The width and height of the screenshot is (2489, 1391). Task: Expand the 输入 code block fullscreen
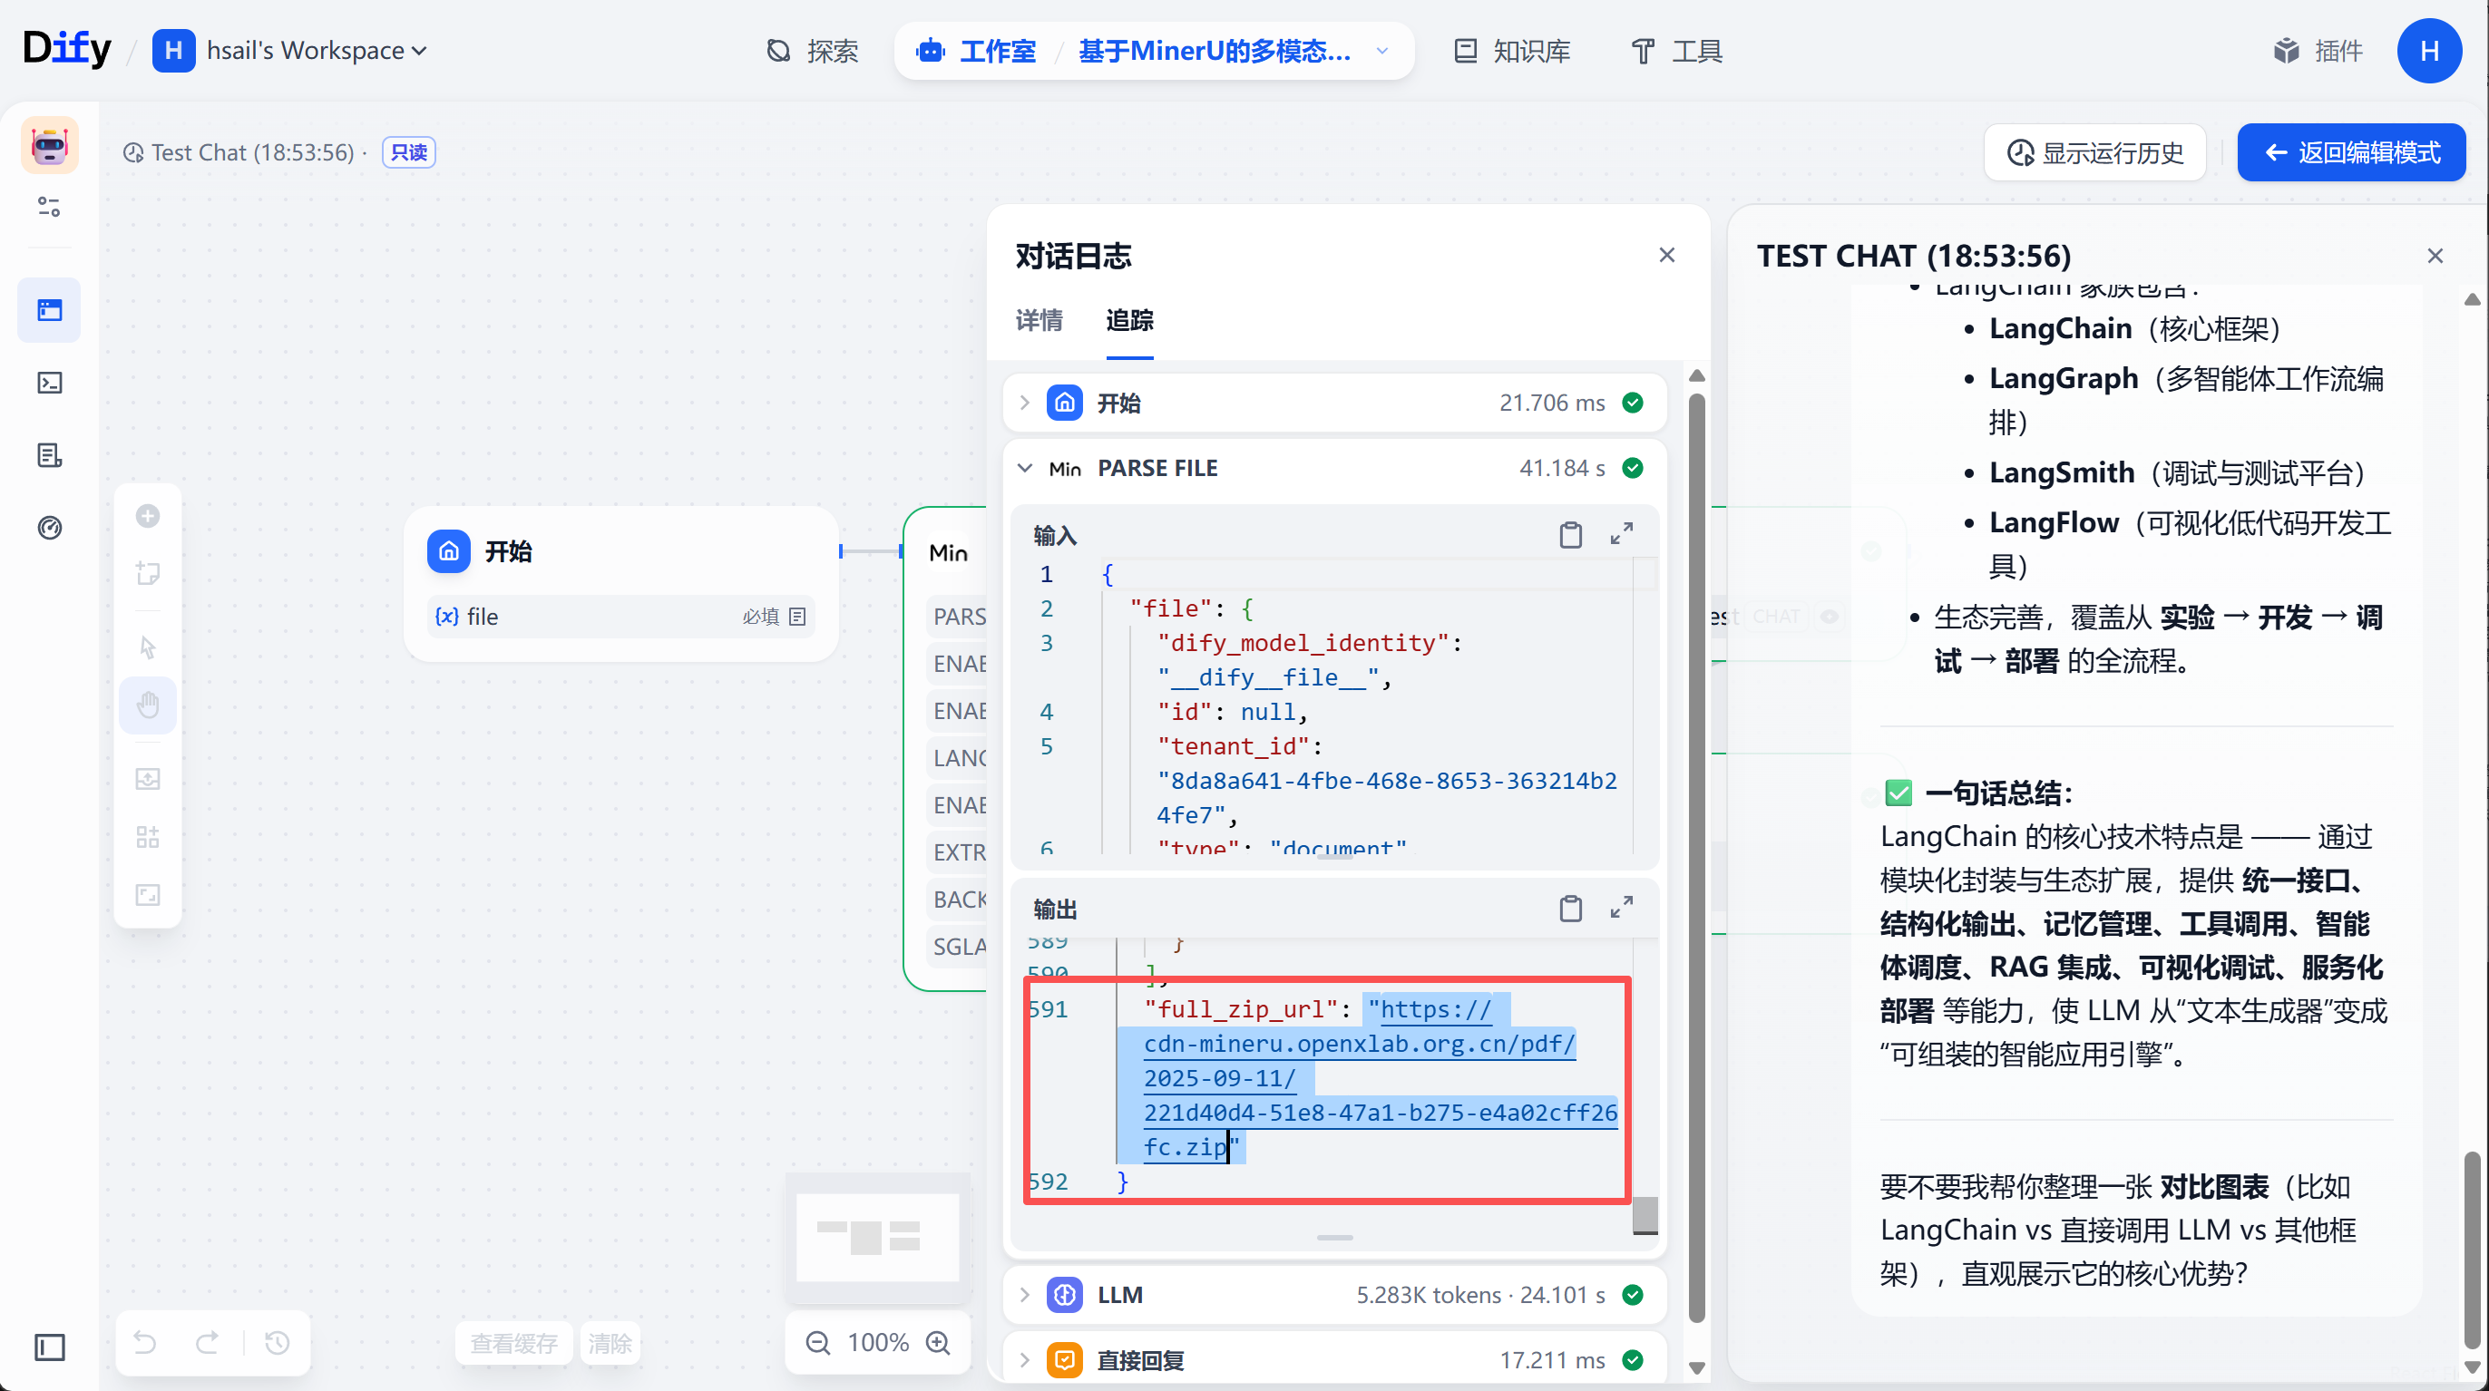click(x=1622, y=533)
